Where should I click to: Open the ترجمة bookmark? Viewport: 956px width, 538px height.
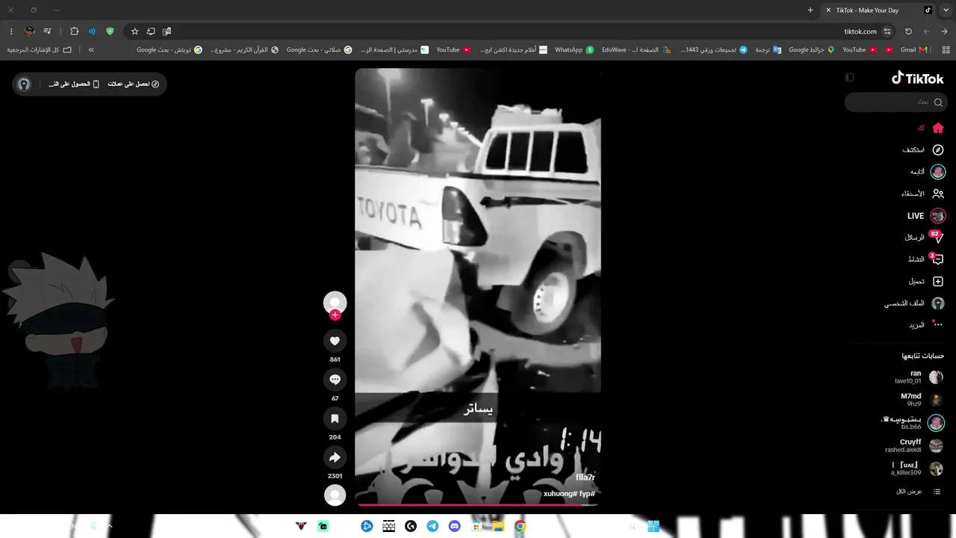[768, 50]
